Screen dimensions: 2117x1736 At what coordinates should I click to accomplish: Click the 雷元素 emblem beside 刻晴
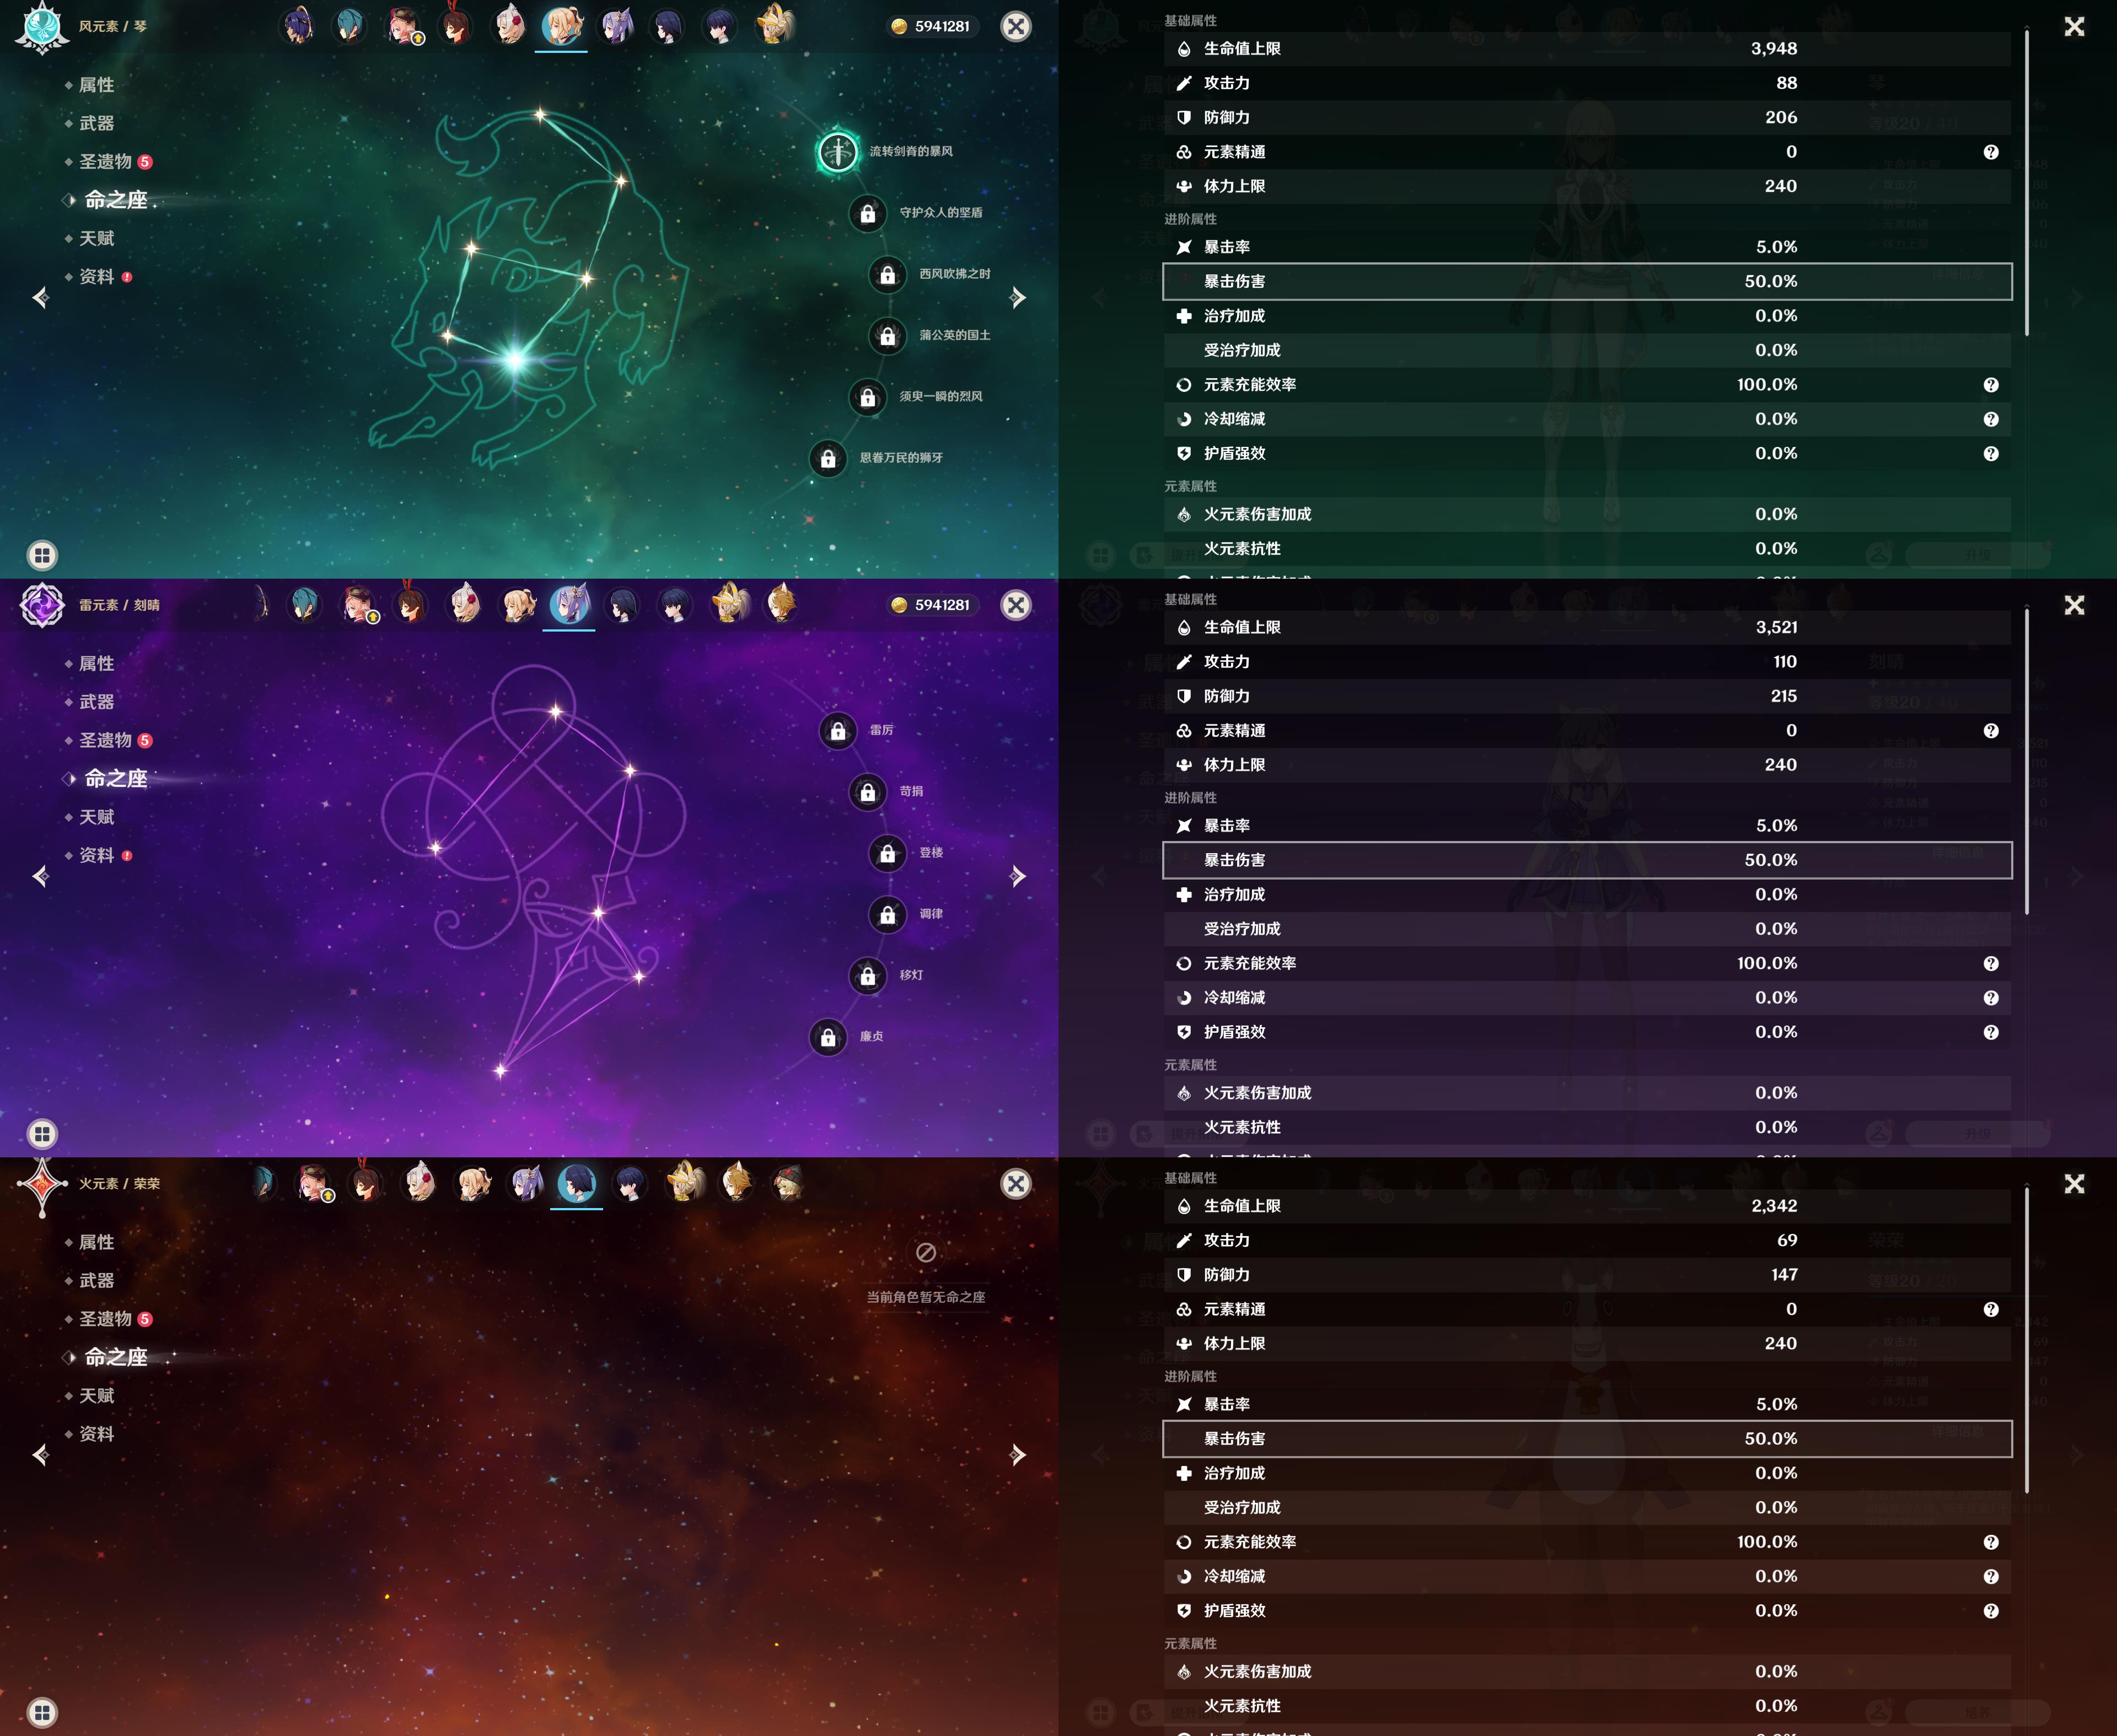point(42,606)
